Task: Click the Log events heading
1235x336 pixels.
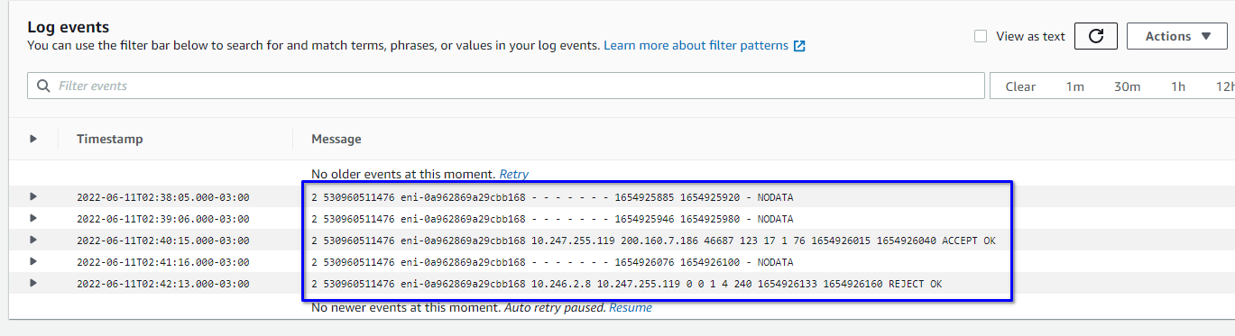Action: 69,27
